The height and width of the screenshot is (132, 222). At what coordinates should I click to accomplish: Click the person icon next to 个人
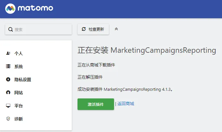coord(8,53)
